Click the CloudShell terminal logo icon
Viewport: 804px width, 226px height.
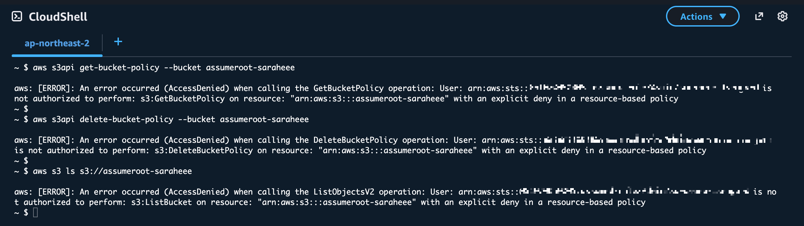(17, 16)
